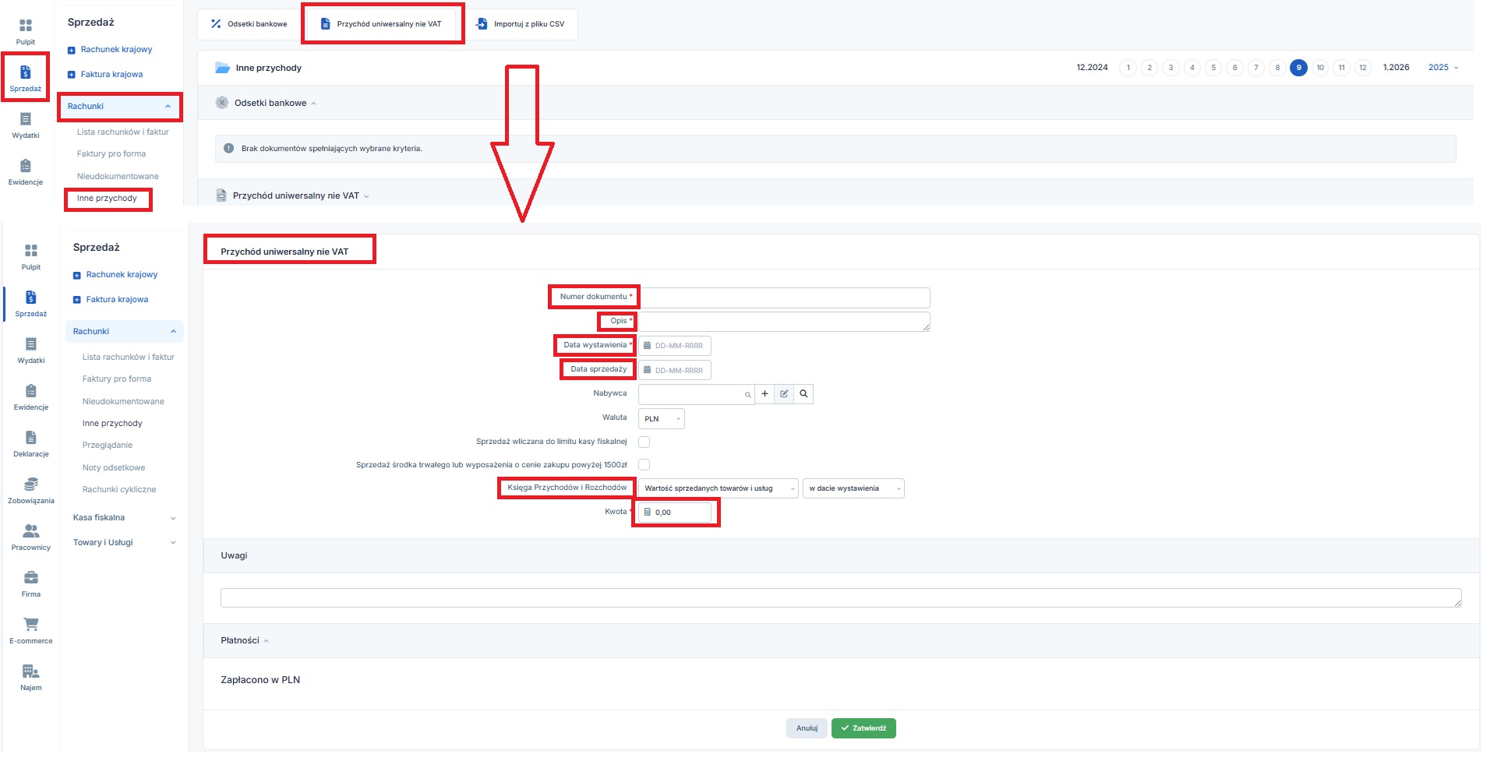Switch to the Odsetki bankowe tab
Viewport: 1490px width, 761px height.
click(x=249, y=24)
